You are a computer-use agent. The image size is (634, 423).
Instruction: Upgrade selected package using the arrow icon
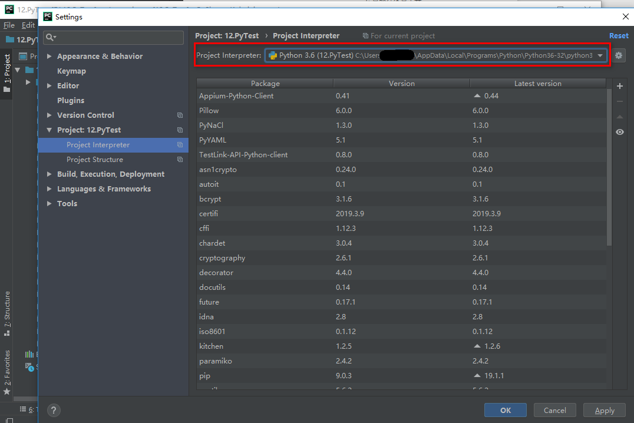click(x=619, y=116)
